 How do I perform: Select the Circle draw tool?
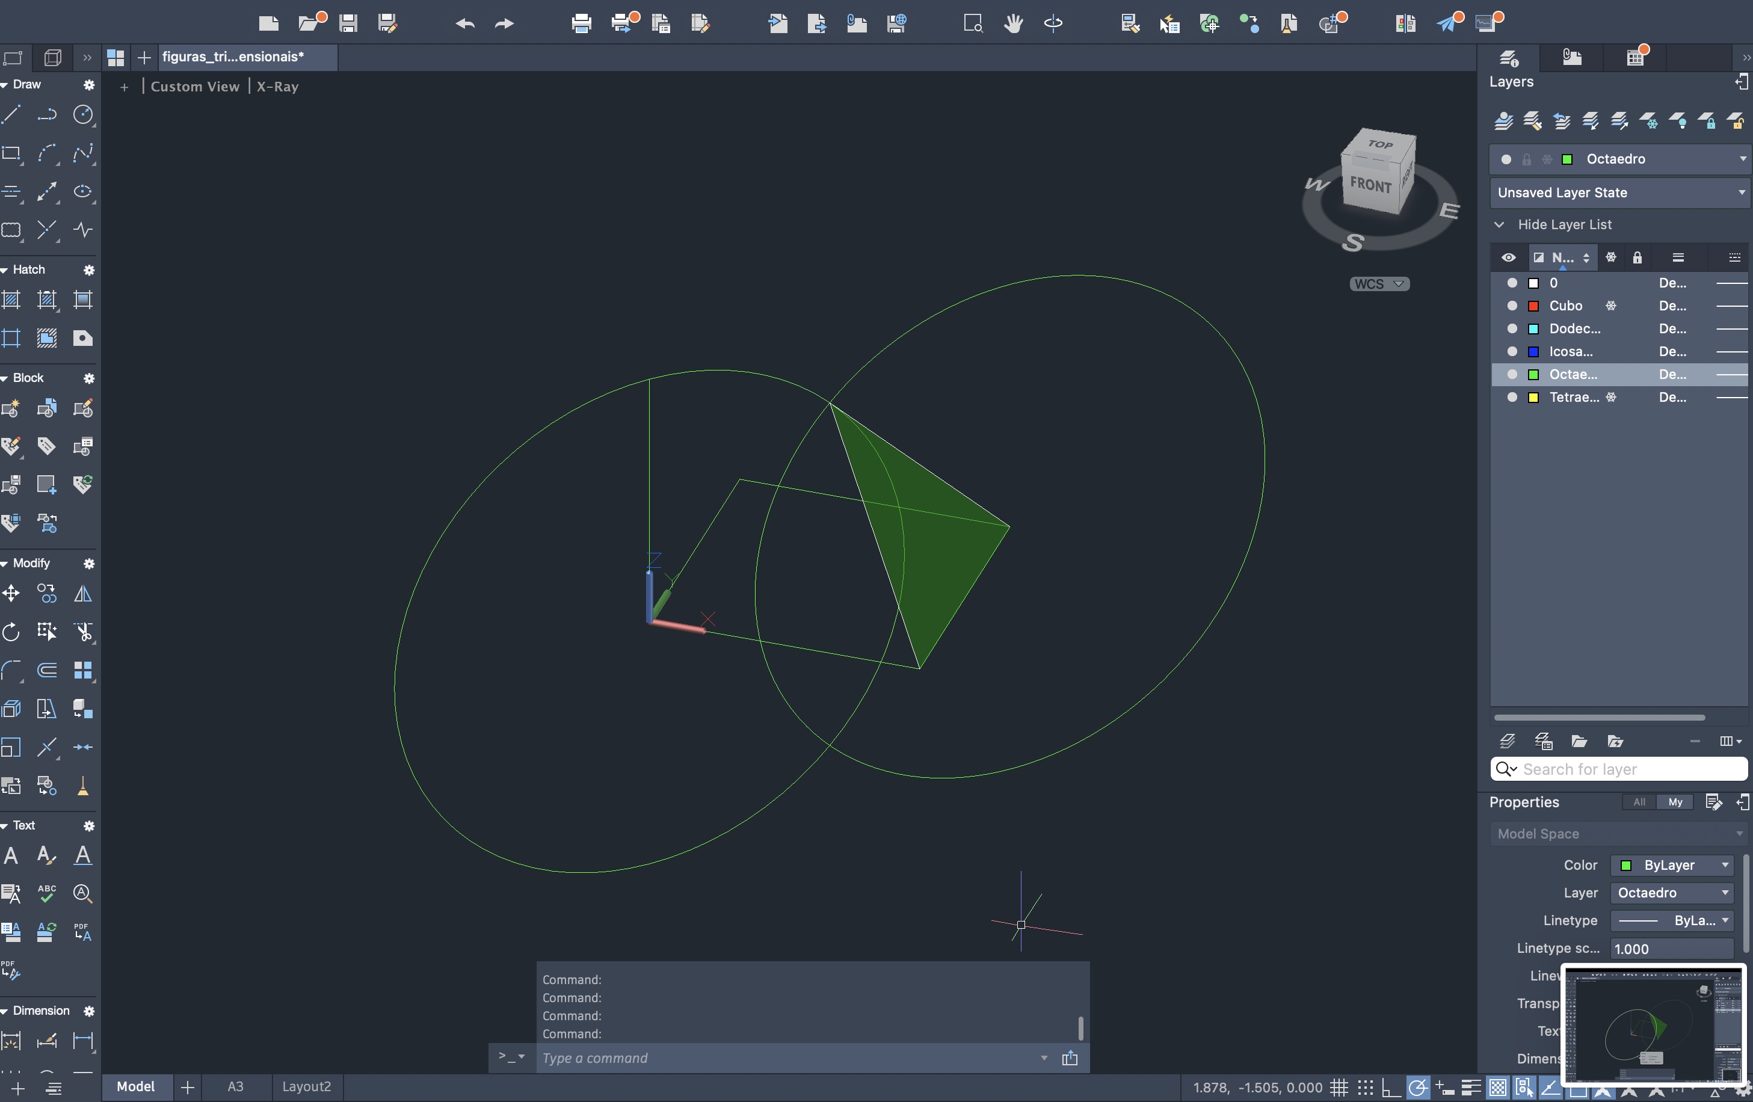tap(83, 114)
